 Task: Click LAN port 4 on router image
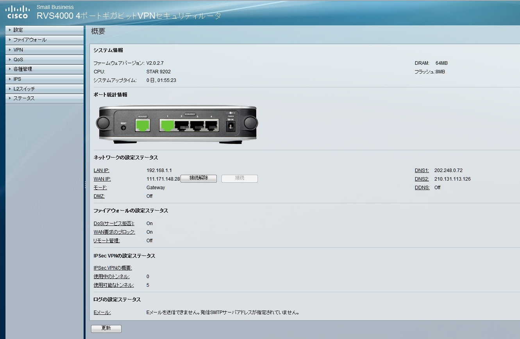[x=212, y=125]
